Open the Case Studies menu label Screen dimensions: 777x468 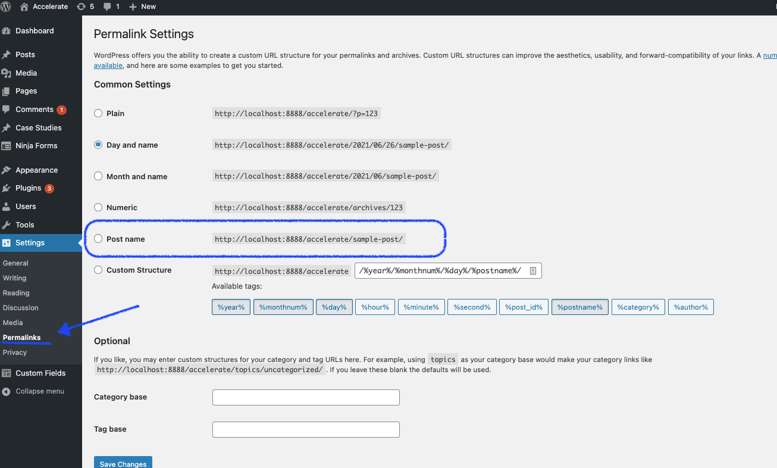click(39, 128)
